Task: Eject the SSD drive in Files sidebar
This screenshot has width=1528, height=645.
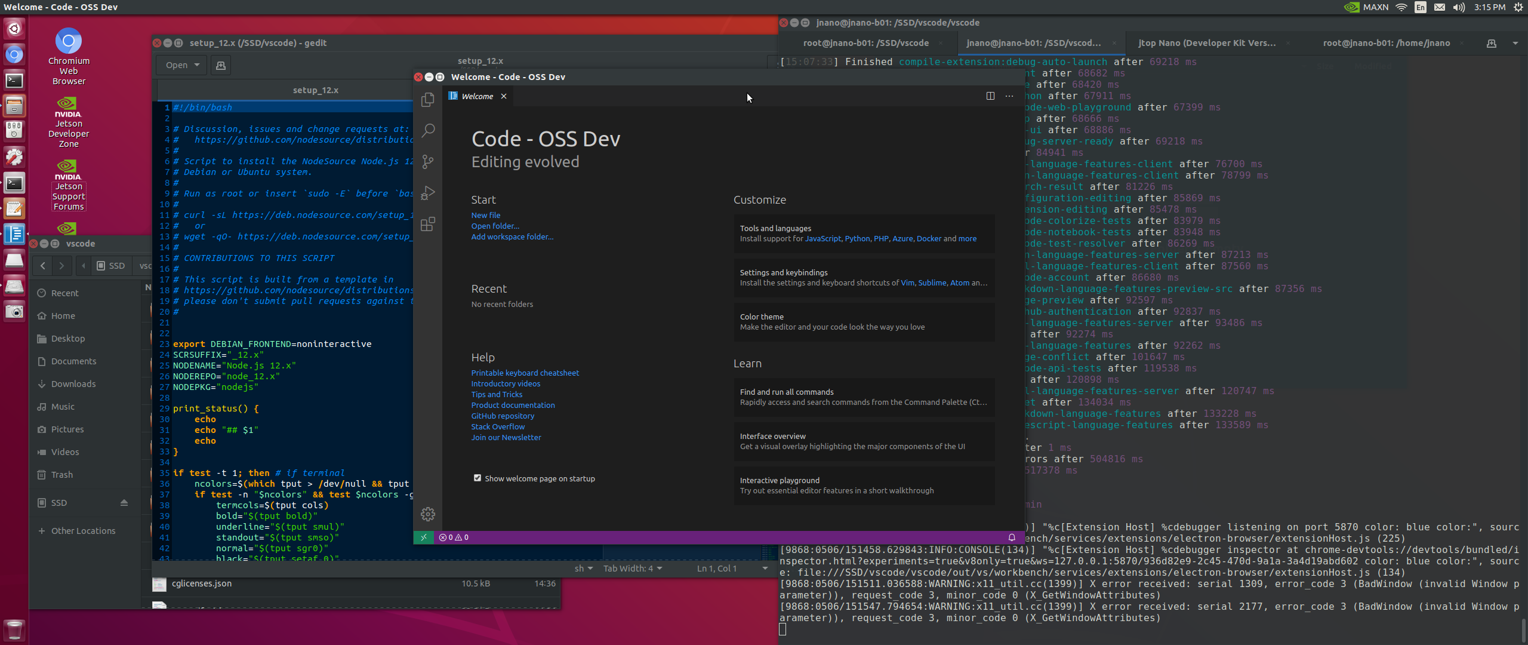Action: pos(124,503)
